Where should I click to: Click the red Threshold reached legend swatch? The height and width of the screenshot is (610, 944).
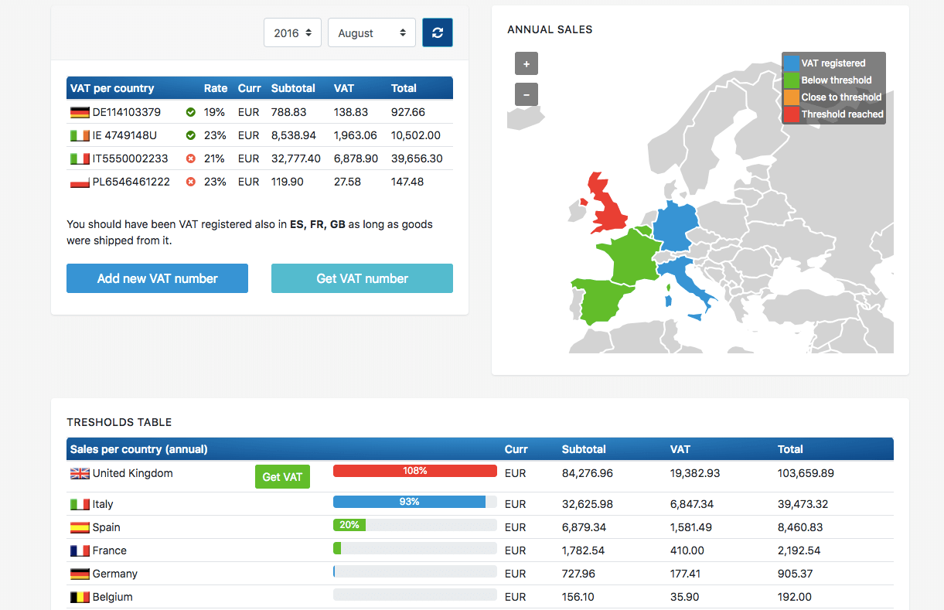click(791, 114)
